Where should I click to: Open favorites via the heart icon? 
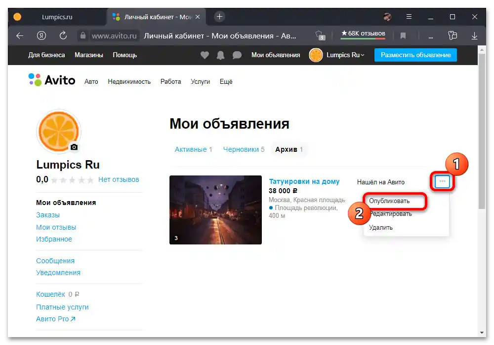coord(205,55)
